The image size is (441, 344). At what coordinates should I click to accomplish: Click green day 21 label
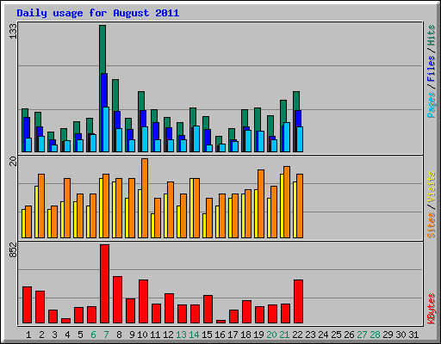(284, 335)
